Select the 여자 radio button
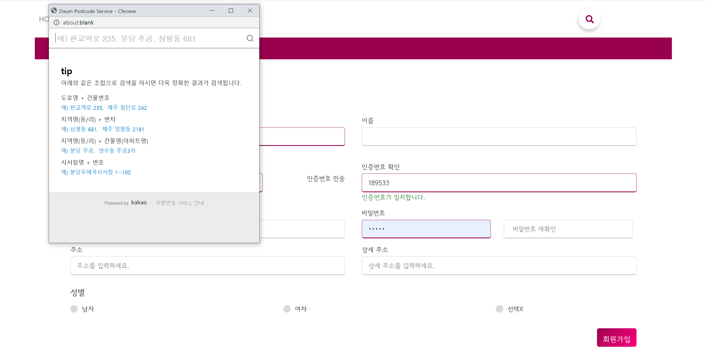707x352 pixels. [x=287, y=309]
